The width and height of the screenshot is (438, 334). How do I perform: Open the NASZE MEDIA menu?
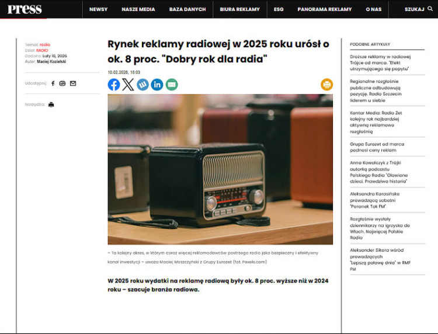[138, 9]
